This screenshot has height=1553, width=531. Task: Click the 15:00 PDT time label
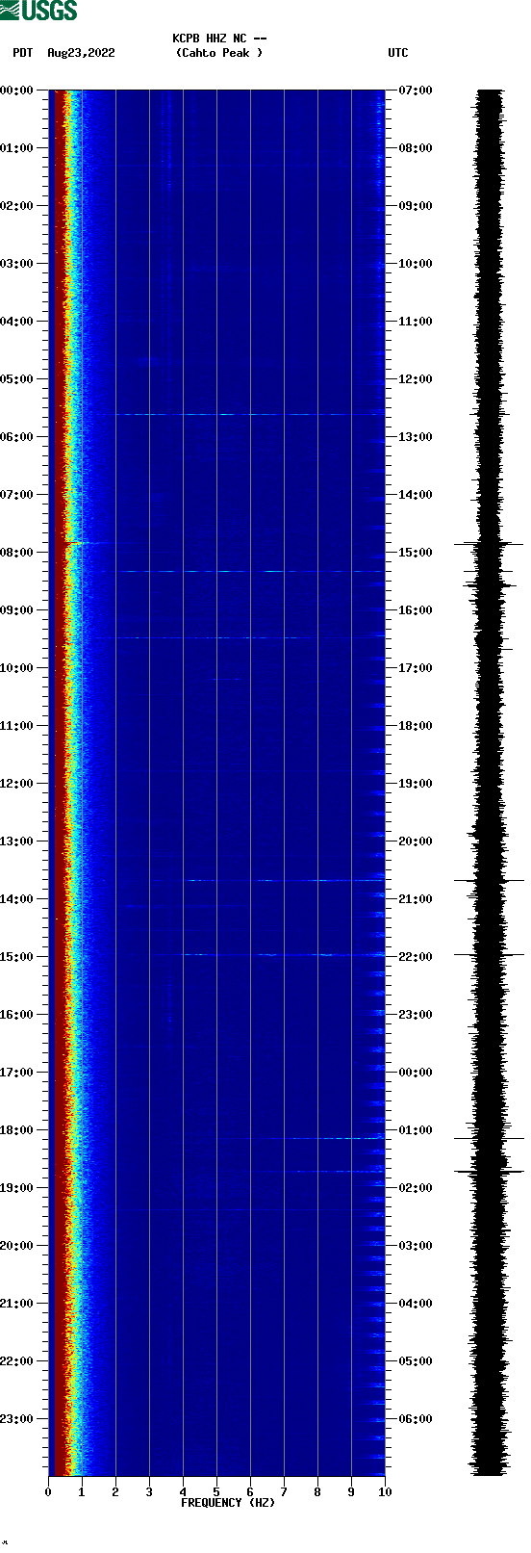17,957
